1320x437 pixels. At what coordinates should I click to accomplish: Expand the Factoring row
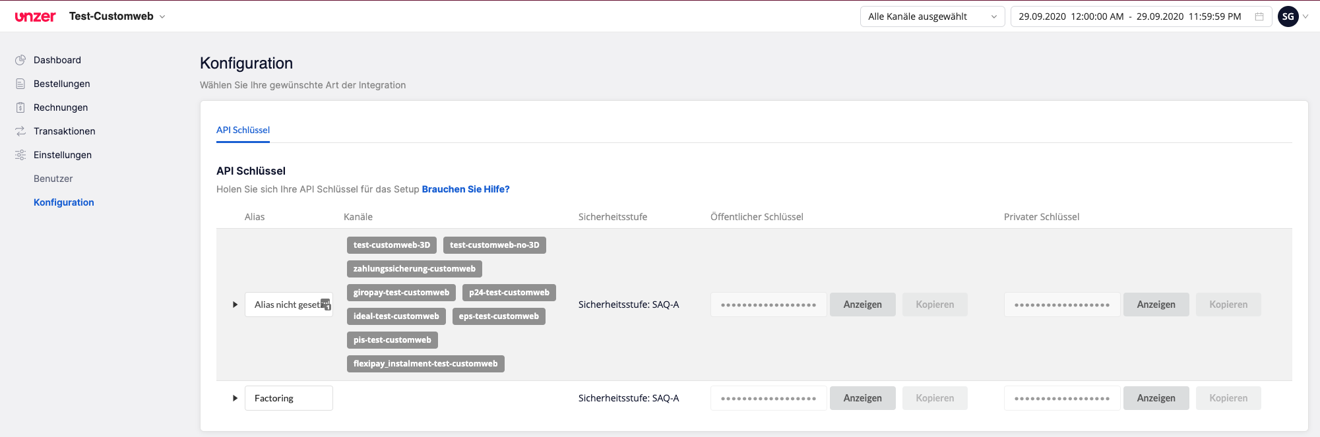pos(235,398)
